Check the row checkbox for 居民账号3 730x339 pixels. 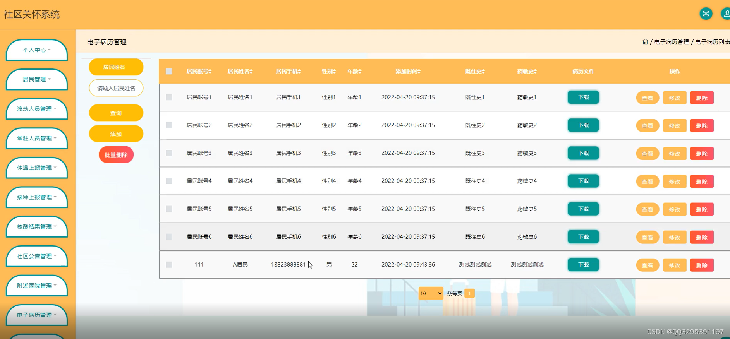pos(169,153)
